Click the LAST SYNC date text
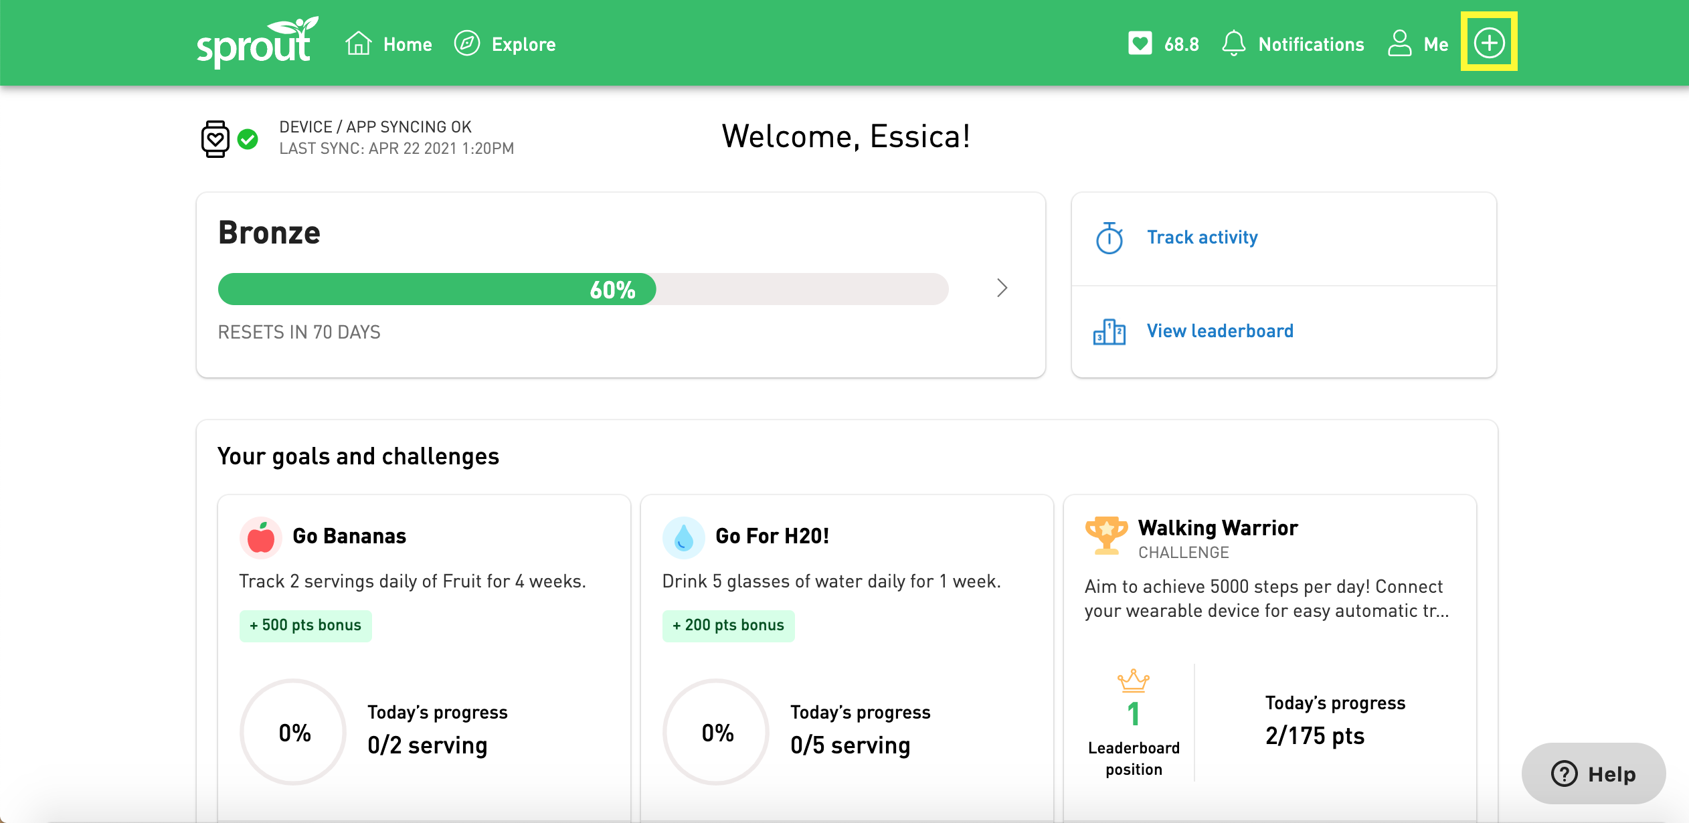 396,149
